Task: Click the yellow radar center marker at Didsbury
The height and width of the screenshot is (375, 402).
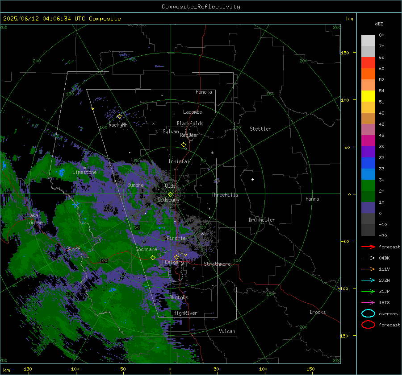Action: click(170, 194)
